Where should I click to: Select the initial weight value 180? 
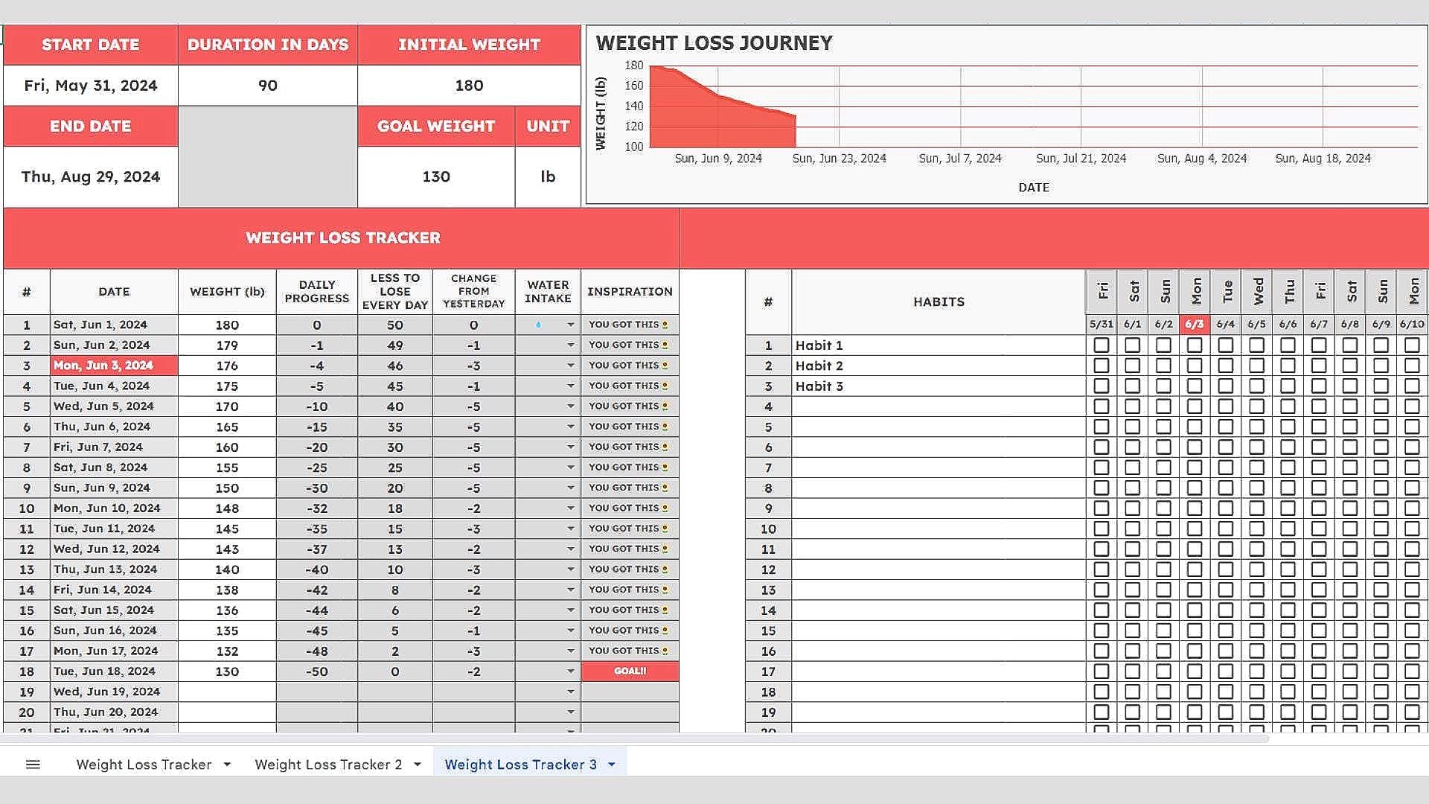pos(469,86)
